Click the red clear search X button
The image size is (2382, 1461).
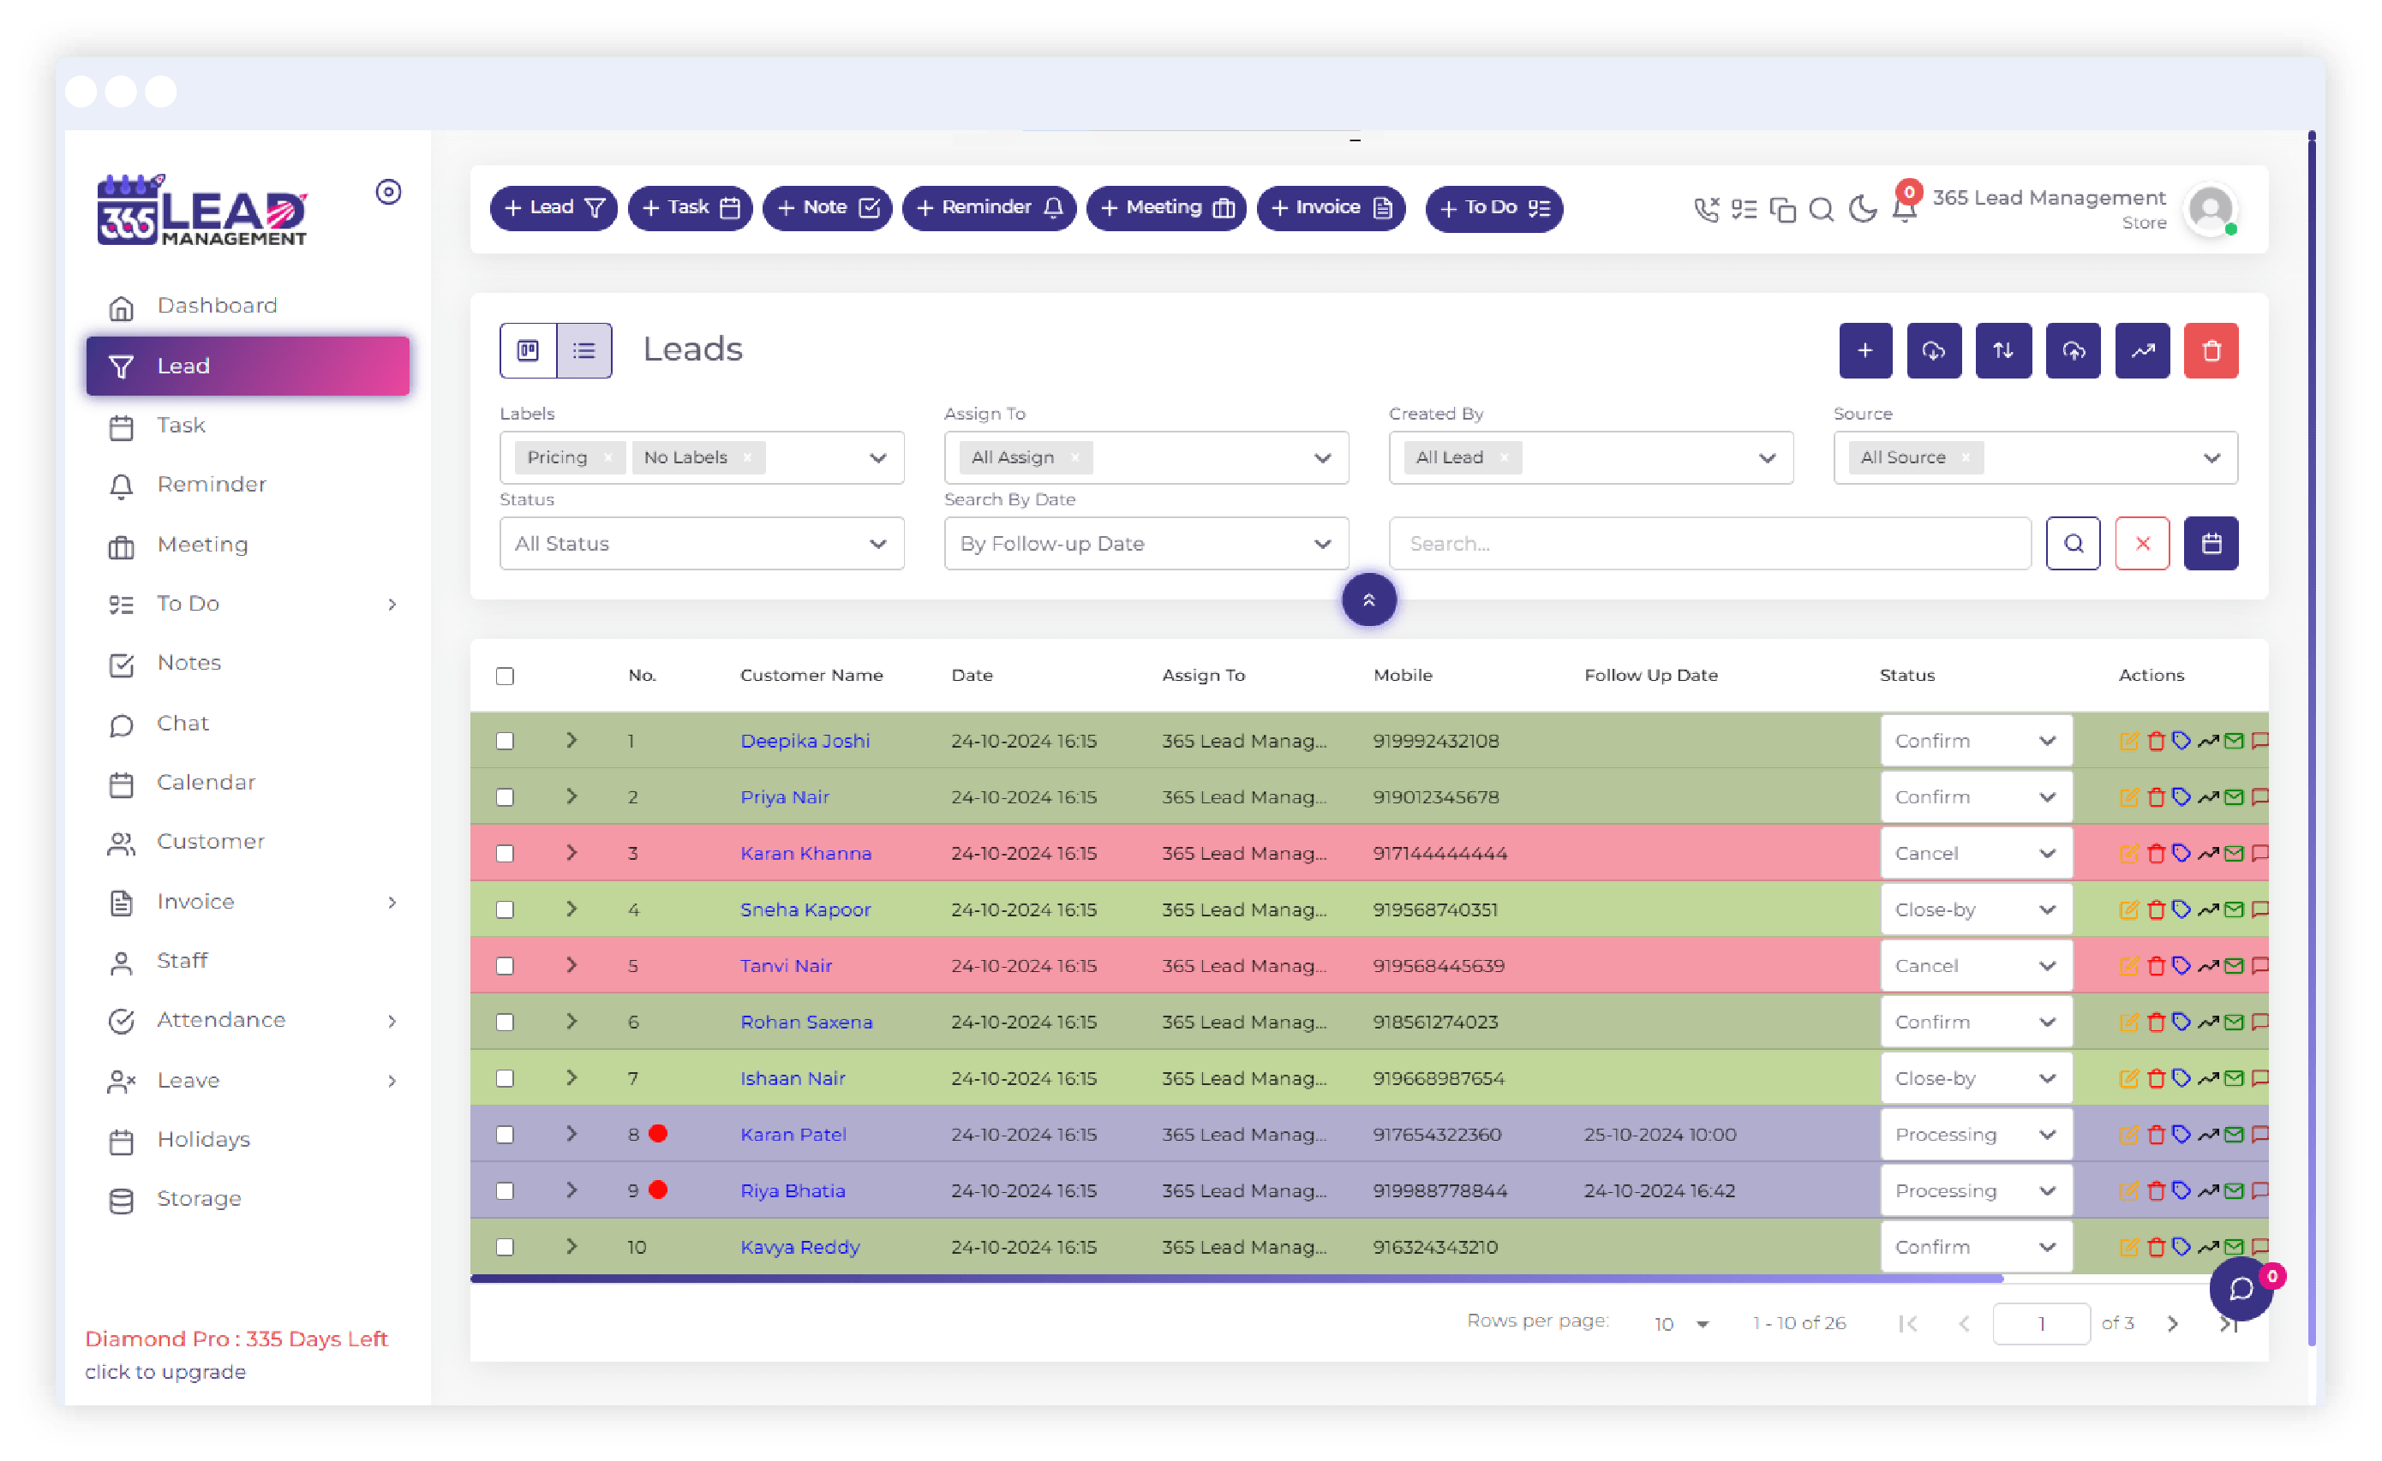[2142, 543]
